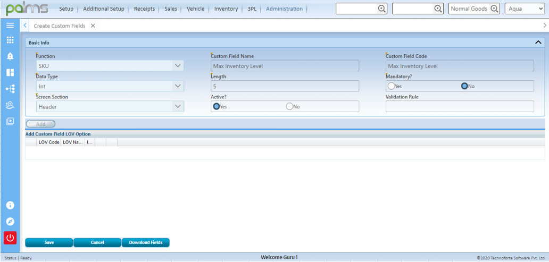Click the Download Fields button
This screenshot has width=549, height=262.
pos(145,242)
